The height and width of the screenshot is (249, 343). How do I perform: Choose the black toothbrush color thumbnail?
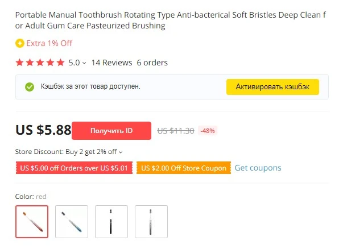[111, 222]
